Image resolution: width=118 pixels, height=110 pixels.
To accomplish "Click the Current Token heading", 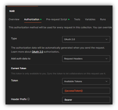I will 19,68.
